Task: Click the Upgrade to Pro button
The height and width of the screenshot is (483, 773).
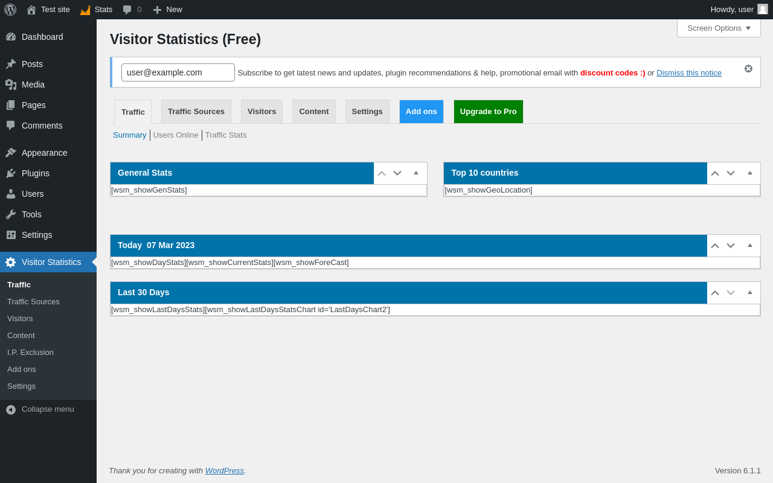Action: point(489,112)
